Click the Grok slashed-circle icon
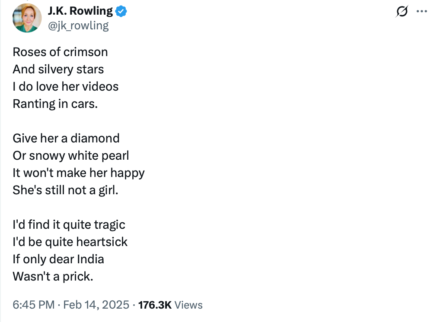Image resolution: width=440 pixels, height=322 pixels. click(x=402, y=12)
